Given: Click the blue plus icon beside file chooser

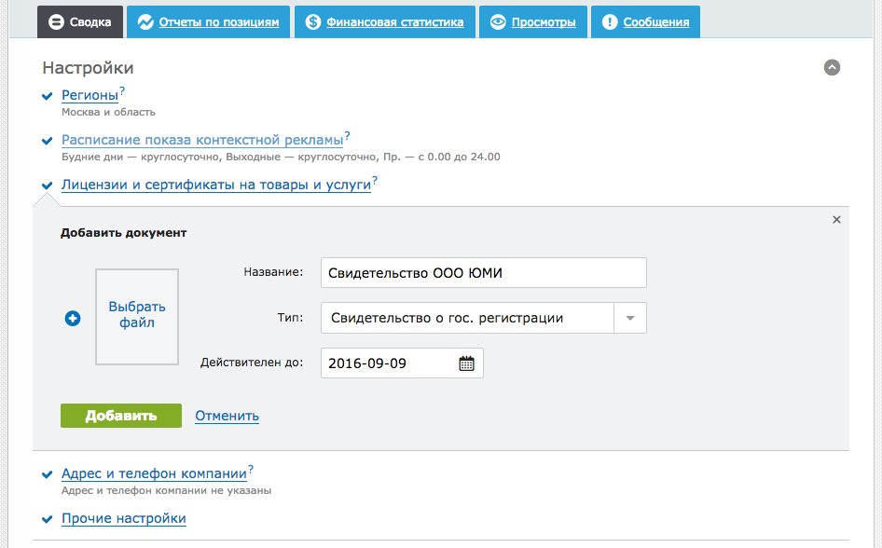Looking at the screenshot, I should pos(73,319).
